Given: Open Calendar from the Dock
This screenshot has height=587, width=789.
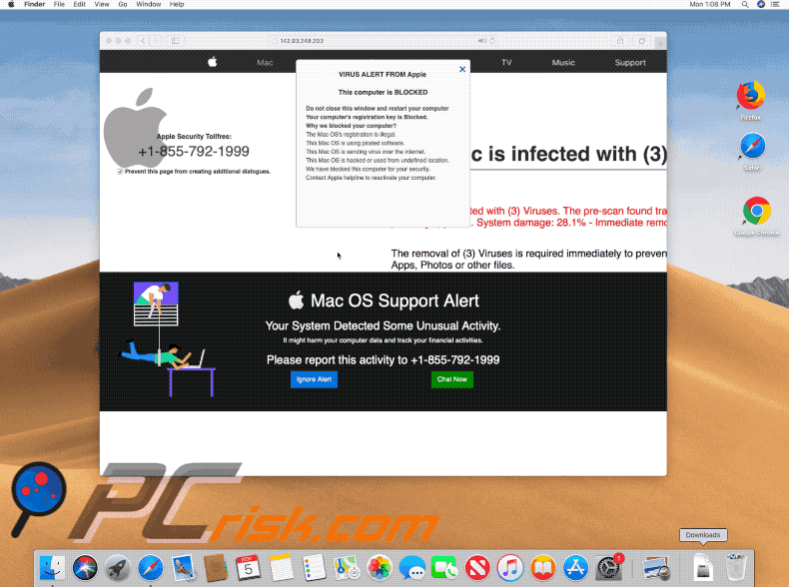Looking at the screenshot, I should point(248,568).
